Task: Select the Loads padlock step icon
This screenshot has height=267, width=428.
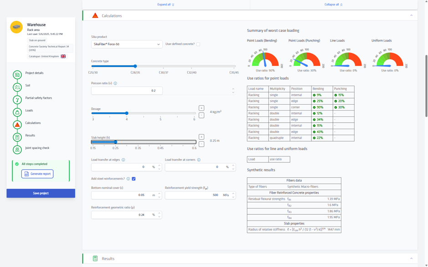Action: pos(17,112)
